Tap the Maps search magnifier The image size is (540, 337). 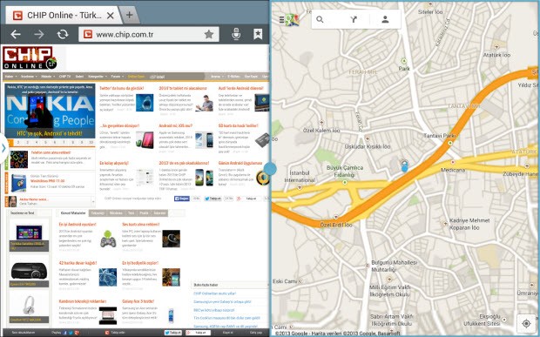pos(320,19)
